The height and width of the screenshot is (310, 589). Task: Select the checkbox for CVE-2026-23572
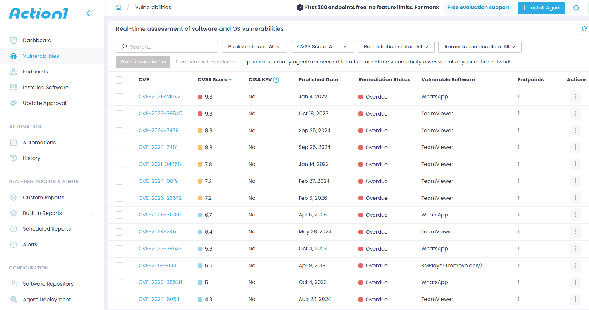click(x=119, y=198)
